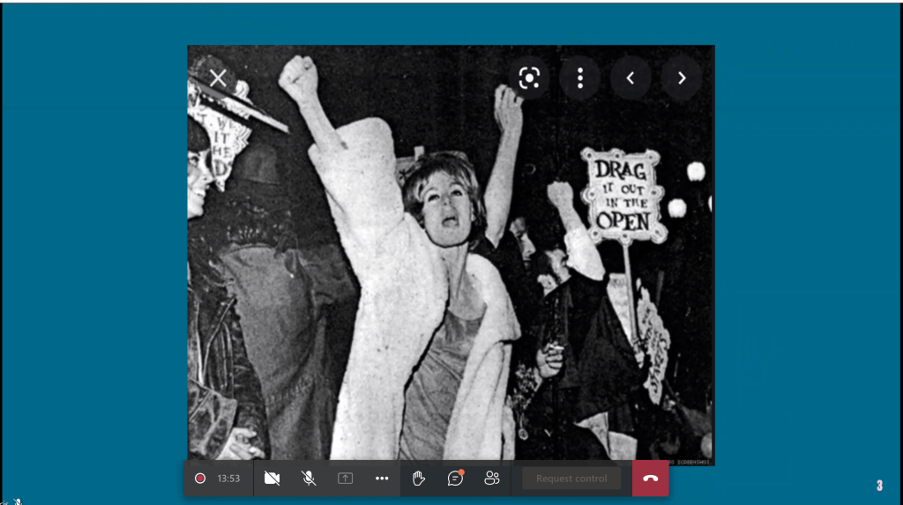Open the vertical three-dot options menu
Viewport: 903px width, 505px height.
[580, 78]
